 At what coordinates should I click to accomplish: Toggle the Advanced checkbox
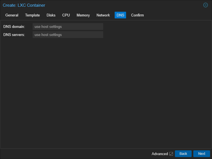pyautogui.click(x=171, y=154)
